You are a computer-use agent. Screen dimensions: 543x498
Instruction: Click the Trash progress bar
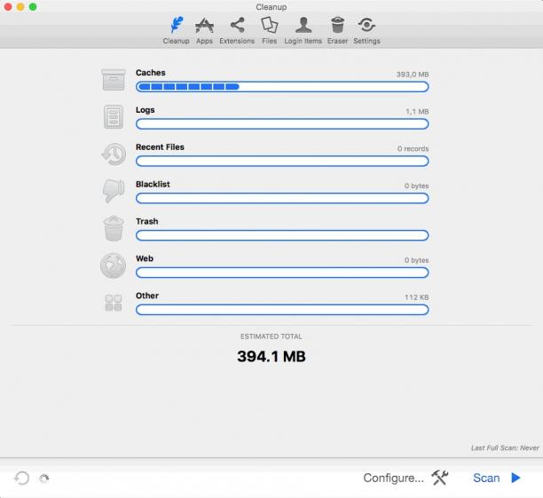pos(282,235)
